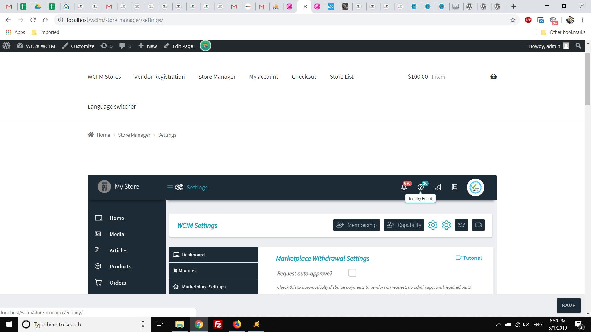Viewport: 591px width, 332px height.
Task: Click the Windows search box
Action: coord(85,324)
